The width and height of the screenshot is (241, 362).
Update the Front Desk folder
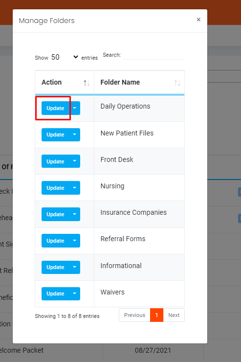coord(55,161)
